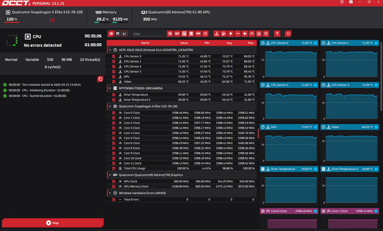383x231 pixels.
Task: Toggle temperature readings filter icon
Action: (x=217, y=34)
